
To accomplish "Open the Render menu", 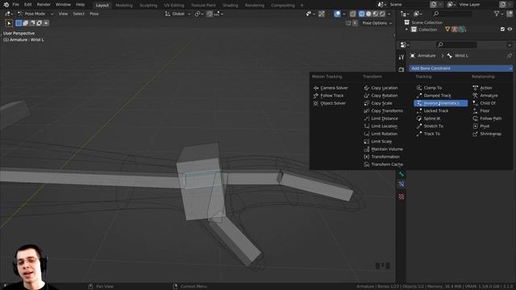I will 44,5.
